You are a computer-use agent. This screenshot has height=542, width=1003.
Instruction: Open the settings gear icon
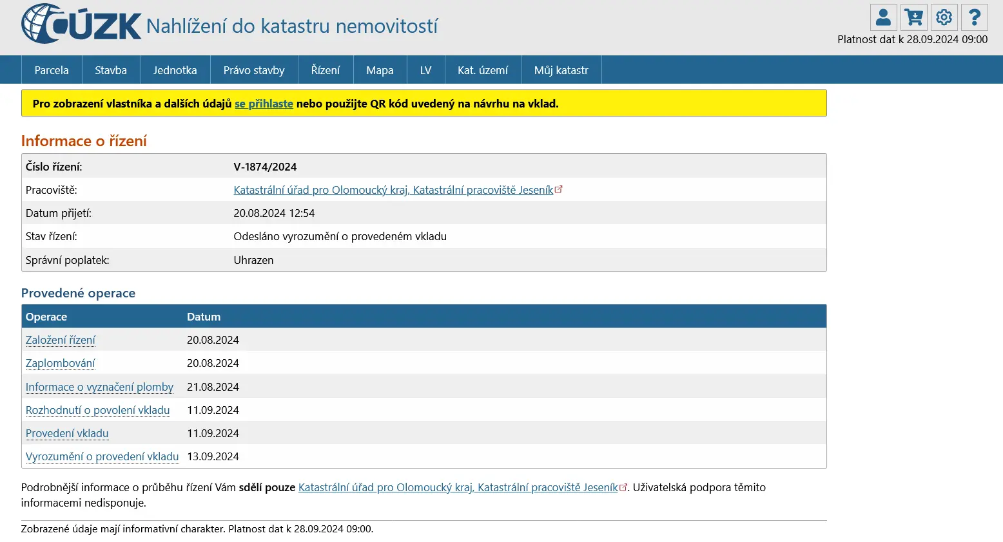(944, 17)
